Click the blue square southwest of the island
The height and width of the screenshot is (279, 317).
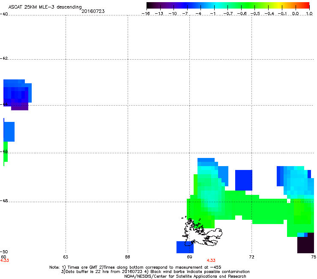(185, 247)
